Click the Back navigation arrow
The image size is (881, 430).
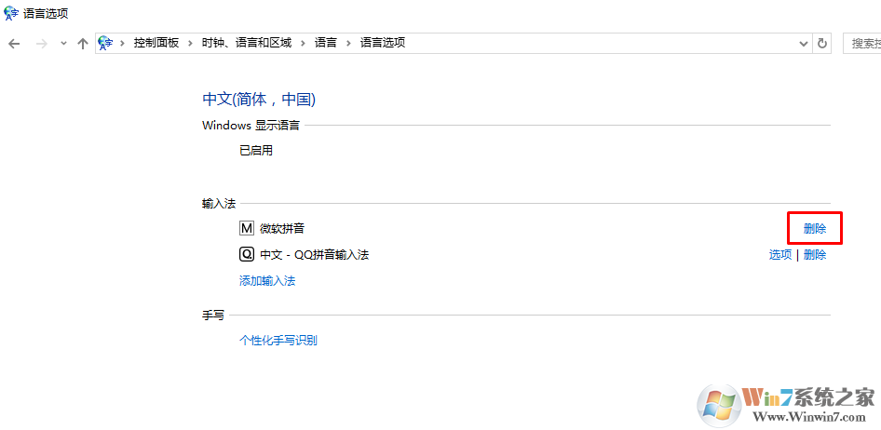14,43
